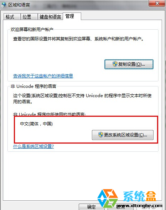166x210 pixels.
Task: Close the 区域和语言 dialog window
Action: tap(157, 3)
